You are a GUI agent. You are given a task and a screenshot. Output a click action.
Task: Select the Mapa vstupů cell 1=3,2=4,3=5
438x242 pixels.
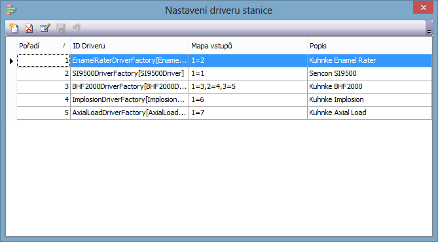248,87
